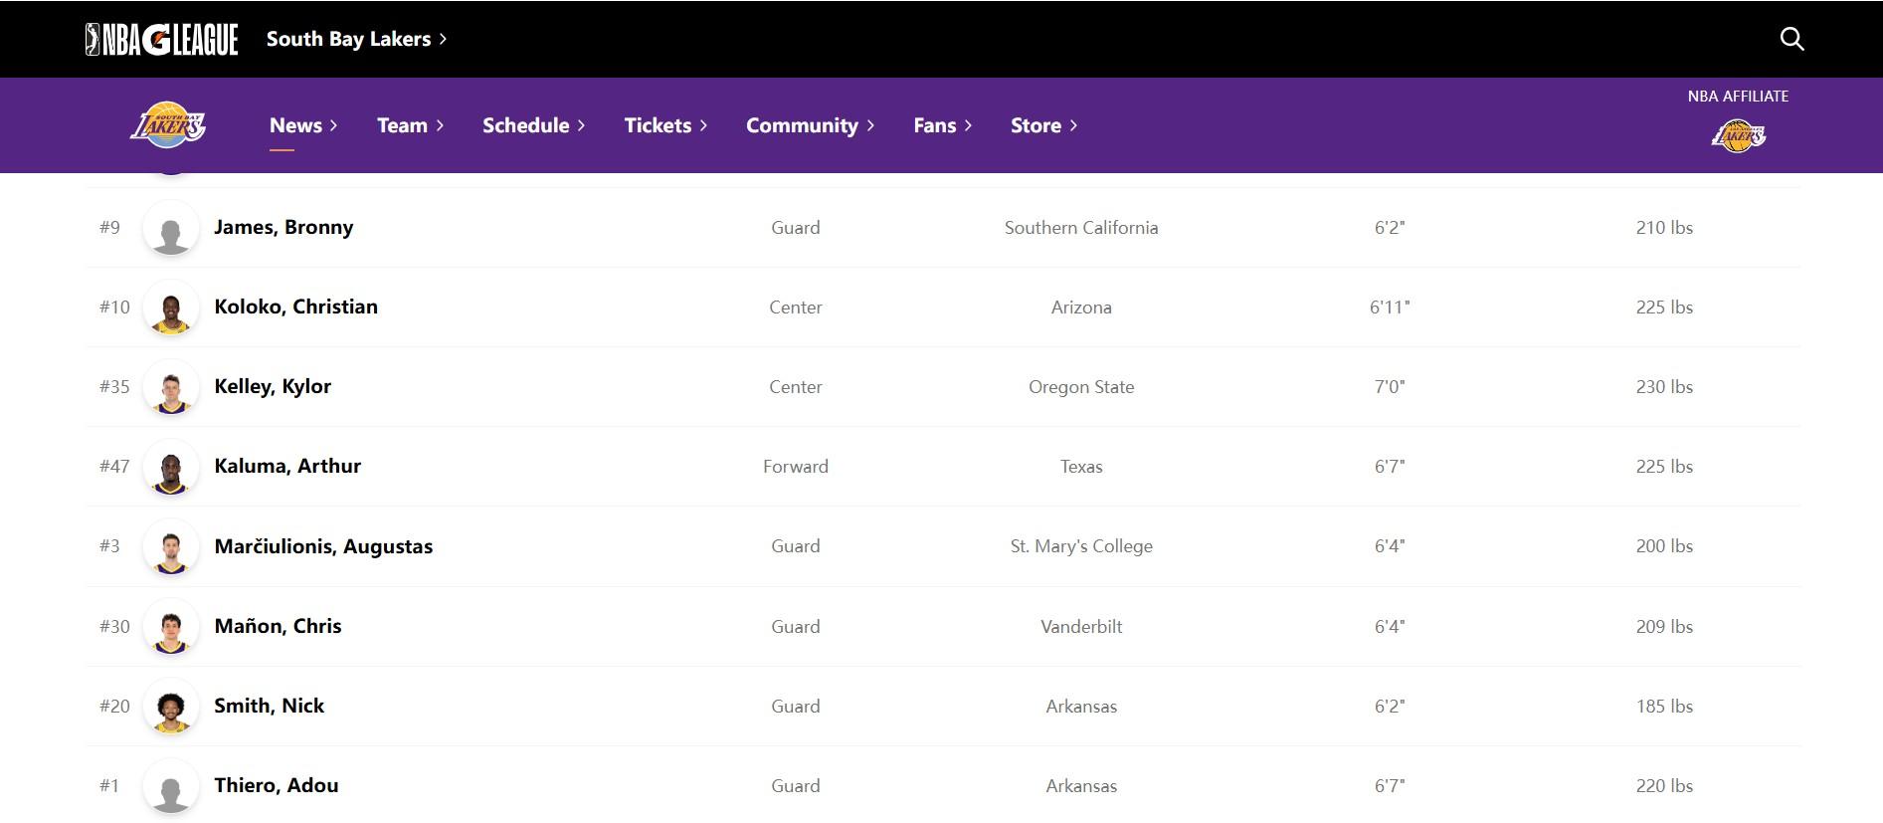This screenshot has width=1883, height=823.
Task: Click Adou Thiero's placeholder avatar
Action: coord(170,786)
